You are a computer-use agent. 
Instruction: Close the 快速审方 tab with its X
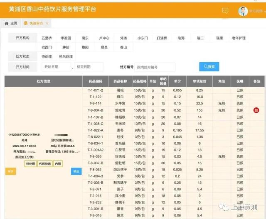point(47,23)
